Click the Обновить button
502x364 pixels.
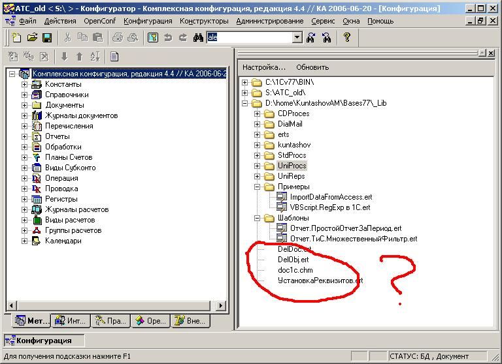pos(312,67)
